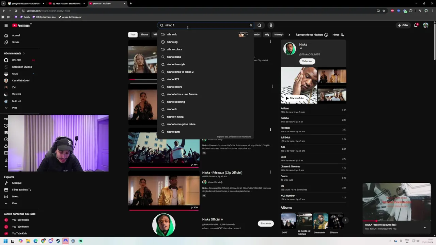436x245 pixels.
Task: Open the notifications bell
Action: click(x=416, y=25)
